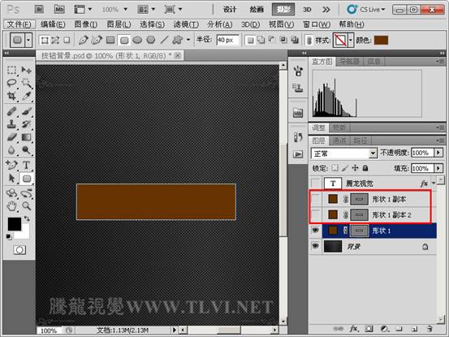Add a layer style via fx button
Image resolution: width=449 pixels, height=337 pixels.
(x=354, y=329)
